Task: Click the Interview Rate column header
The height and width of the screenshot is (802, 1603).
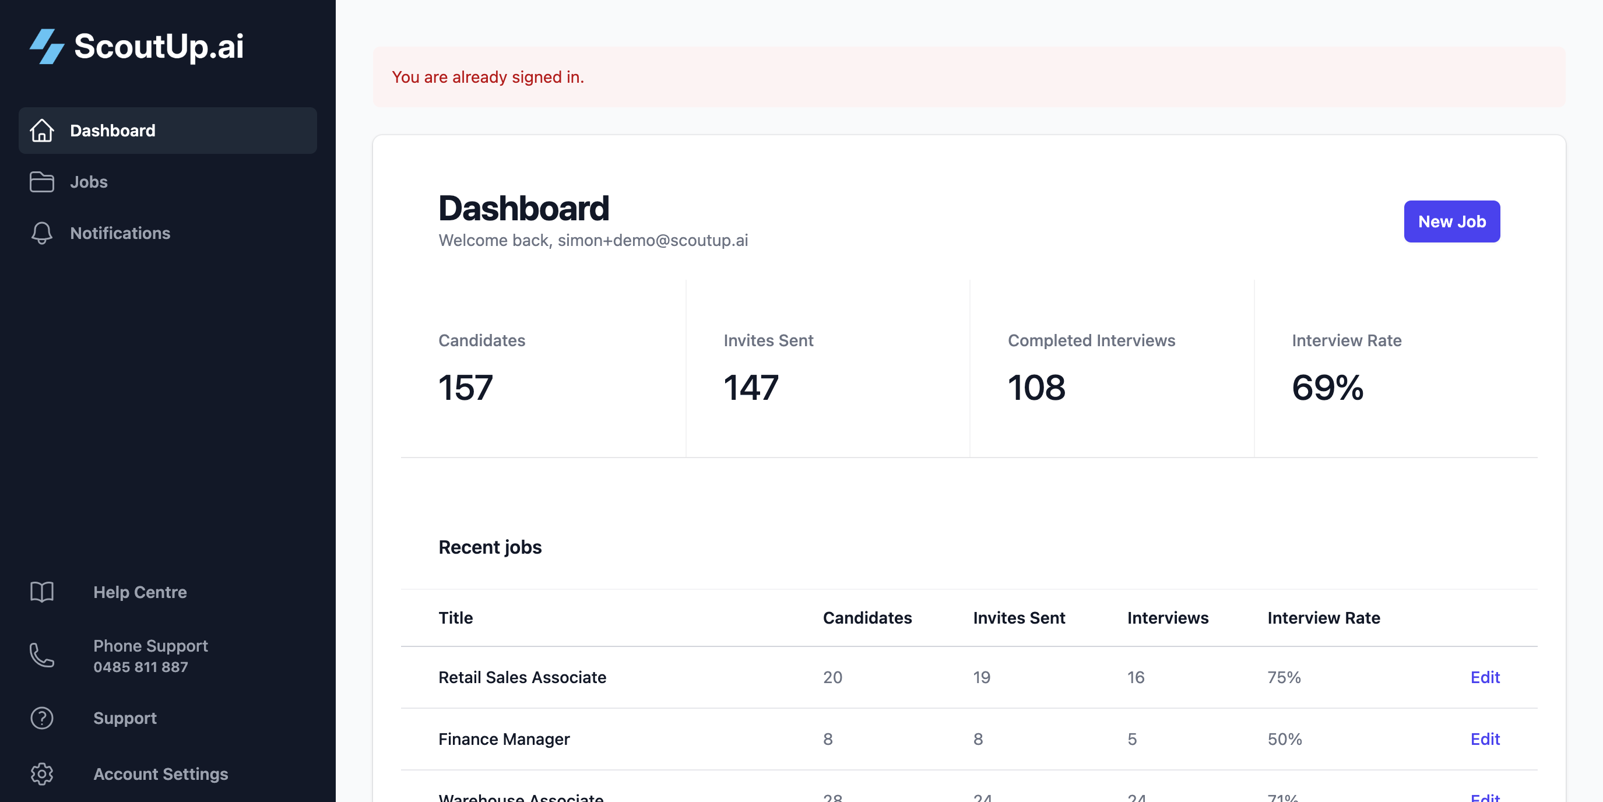Action: coord(1324,618)
